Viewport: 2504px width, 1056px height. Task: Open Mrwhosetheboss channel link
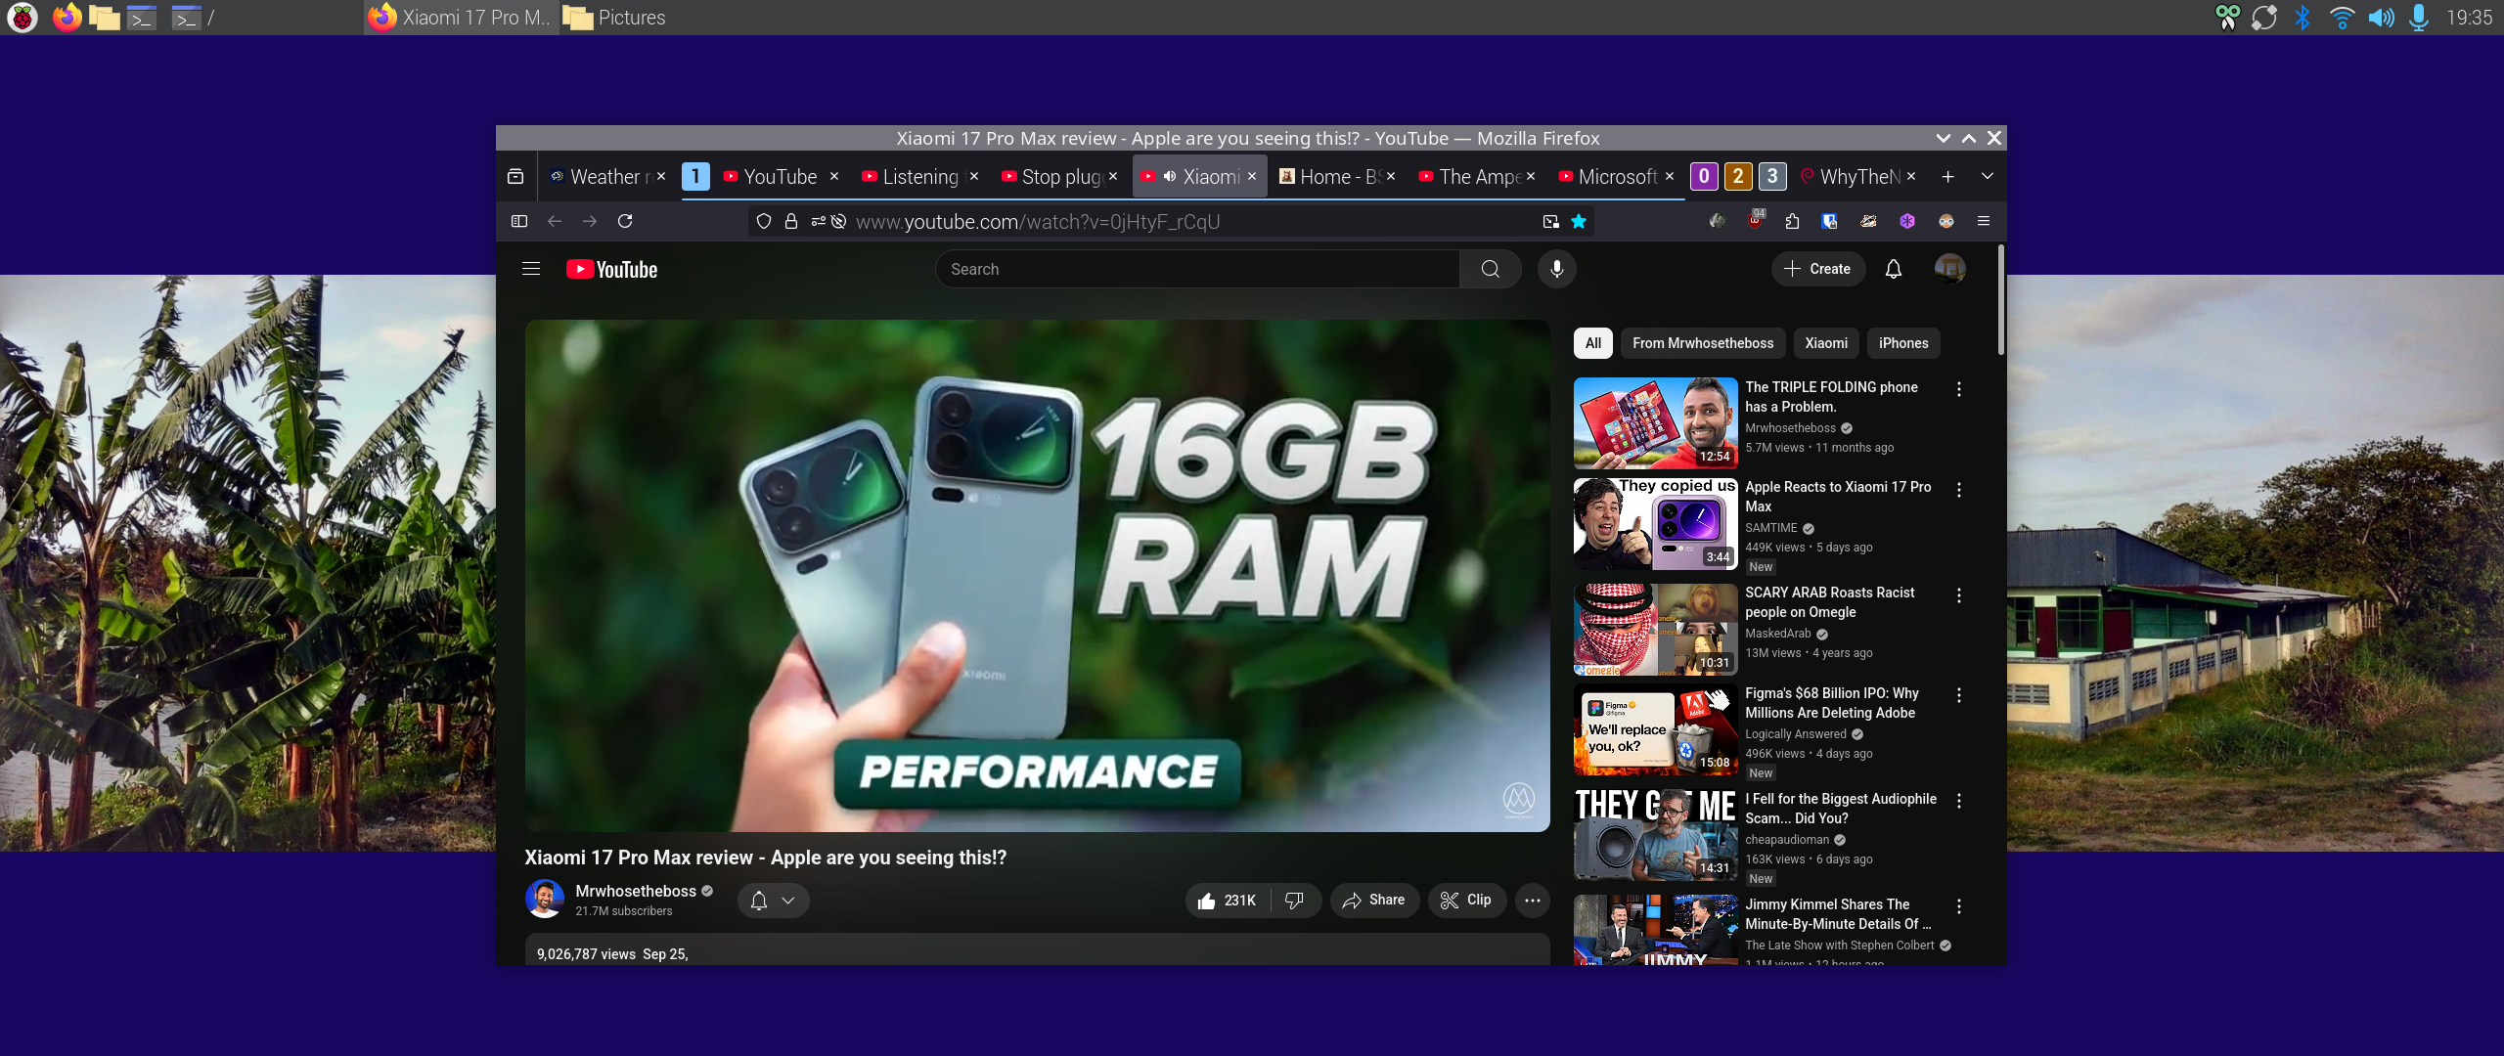coord(635,891)
